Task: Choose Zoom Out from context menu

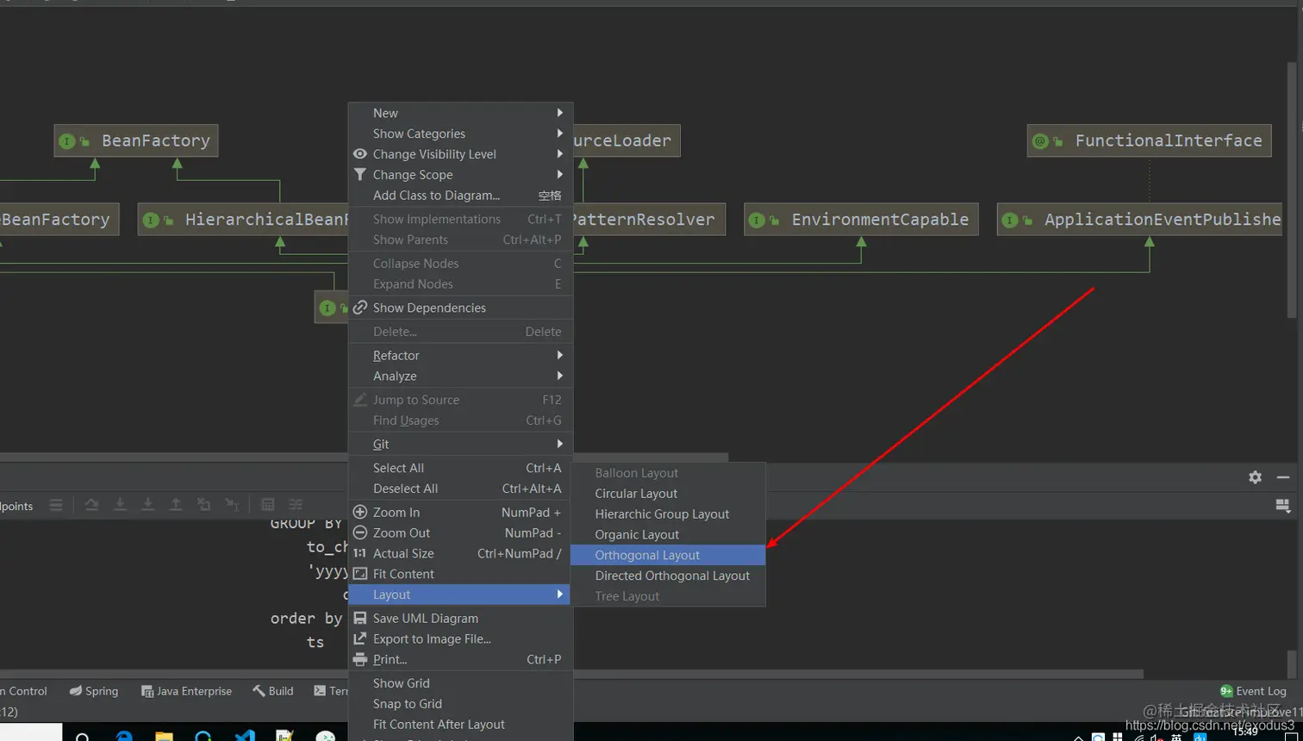Action: pos(460,532)
